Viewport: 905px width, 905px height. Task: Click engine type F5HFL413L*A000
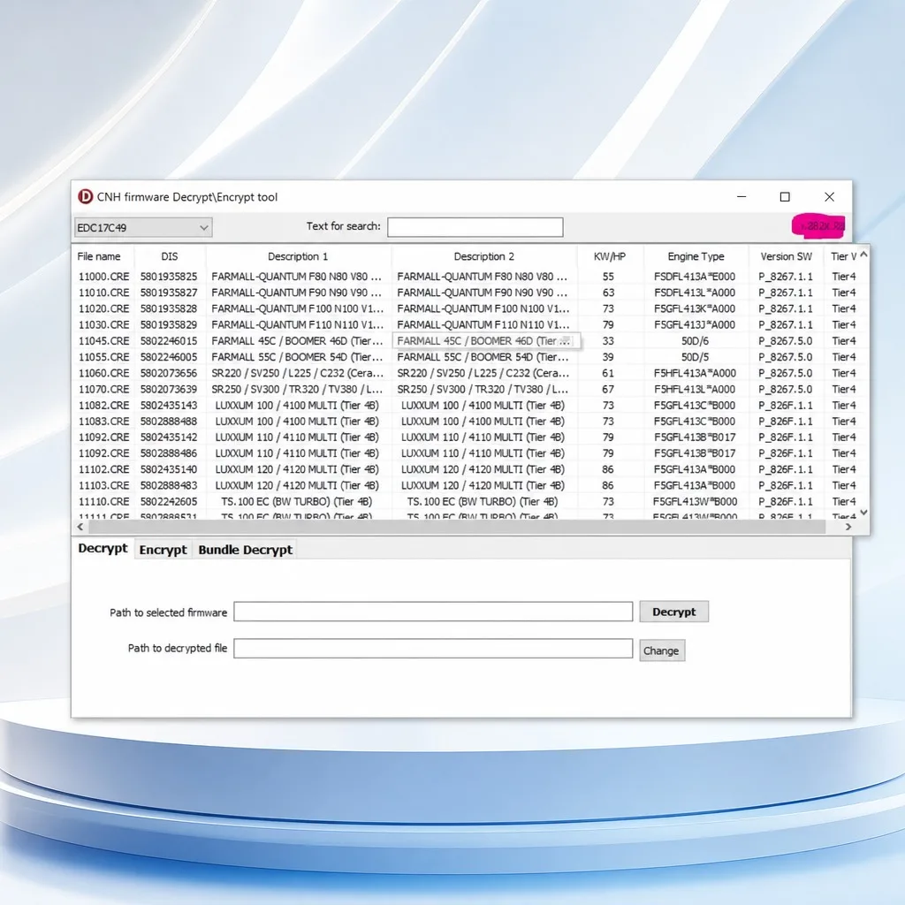[x=695, y=390]
